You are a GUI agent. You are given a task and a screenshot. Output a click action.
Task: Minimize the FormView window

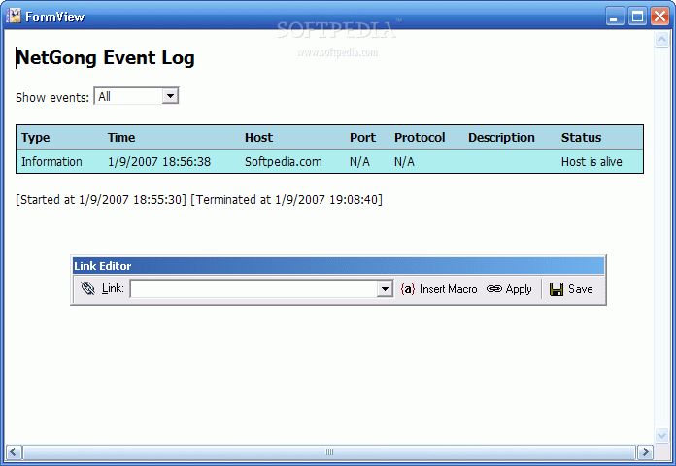coord(615,17)
